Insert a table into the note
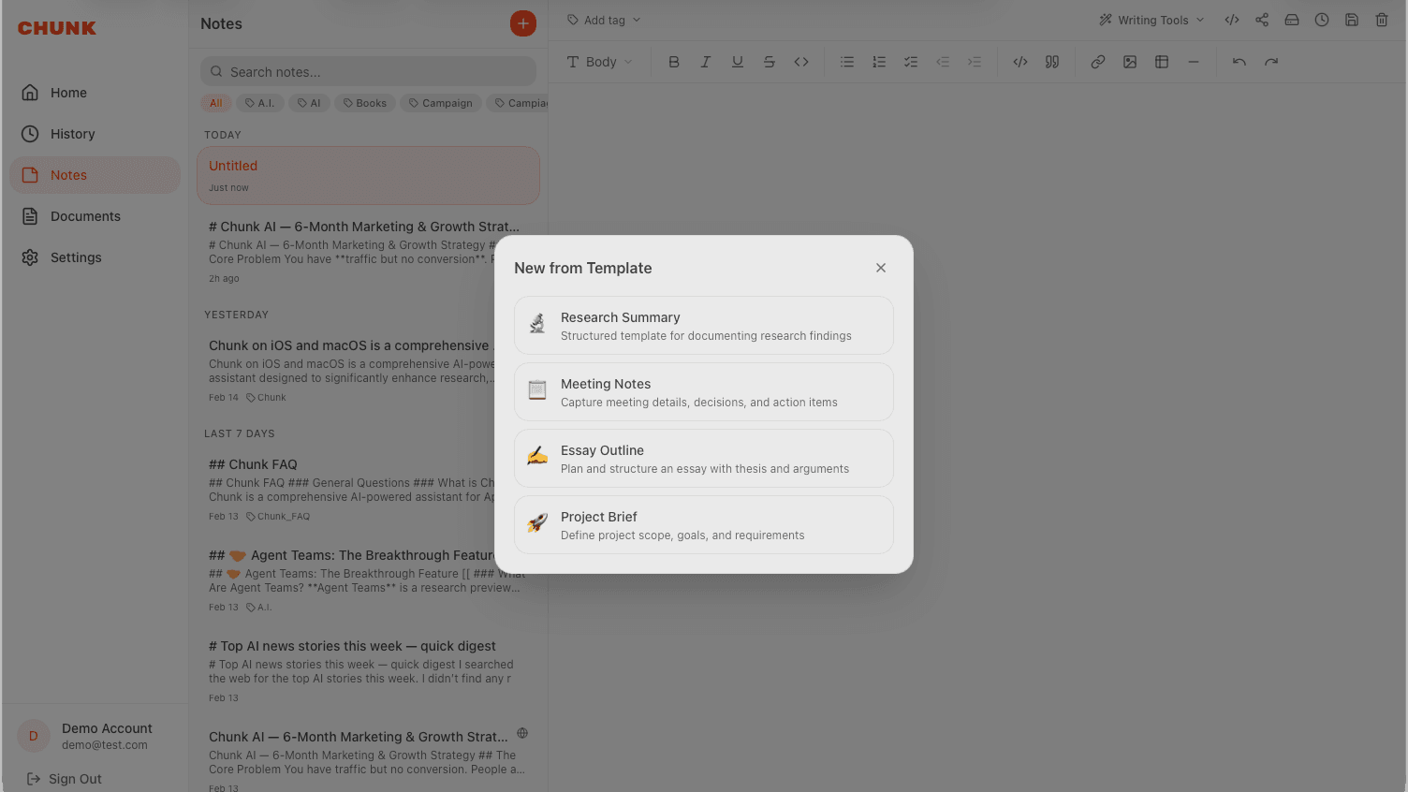Screen dimensions: 1408x792 click(1161, 61)
